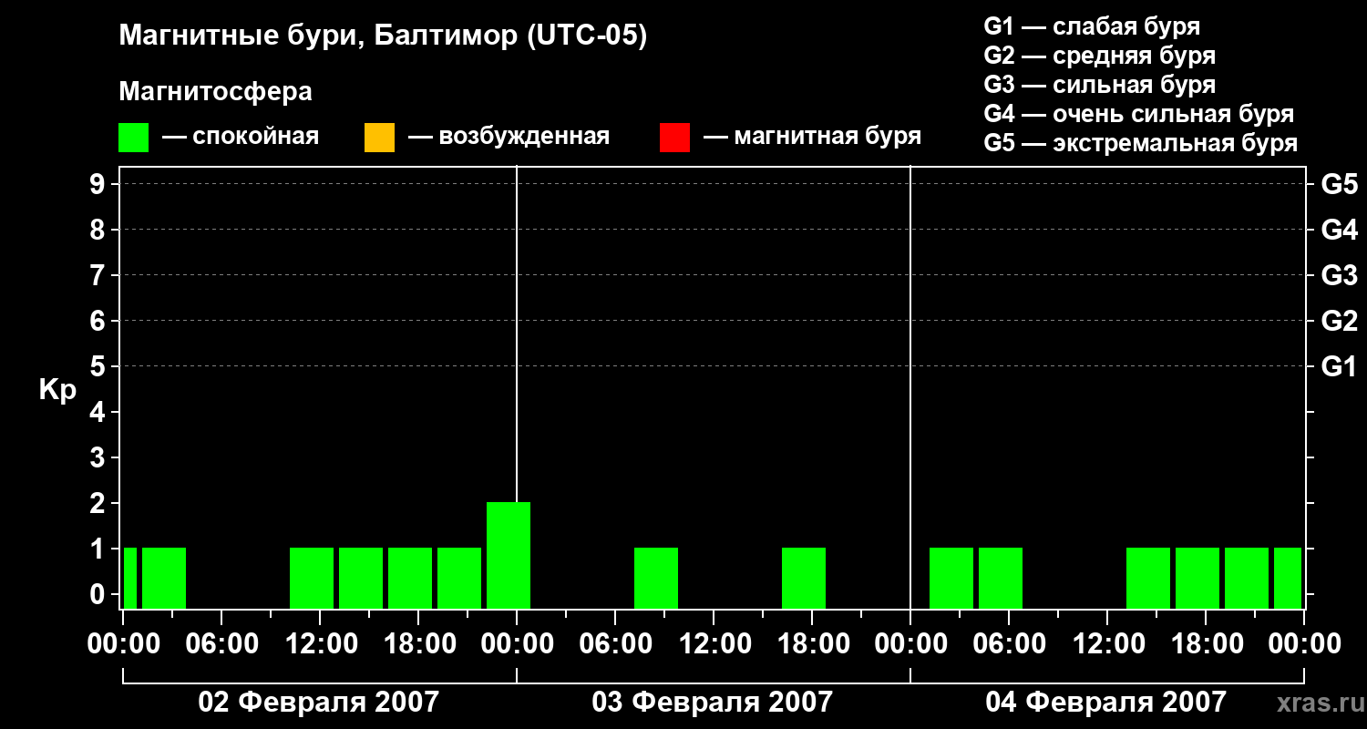
Task: Click the '12:00' time label under 03 Февраля
Action: [x=714, y=644]
